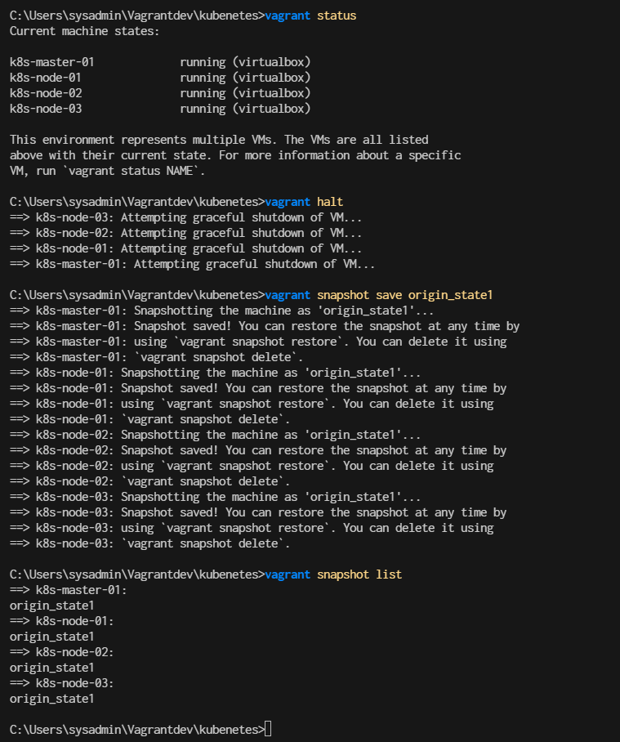620x742 pixels.
Task: Click the k8s-master-01 status row
Action: (x=160, y=62)
